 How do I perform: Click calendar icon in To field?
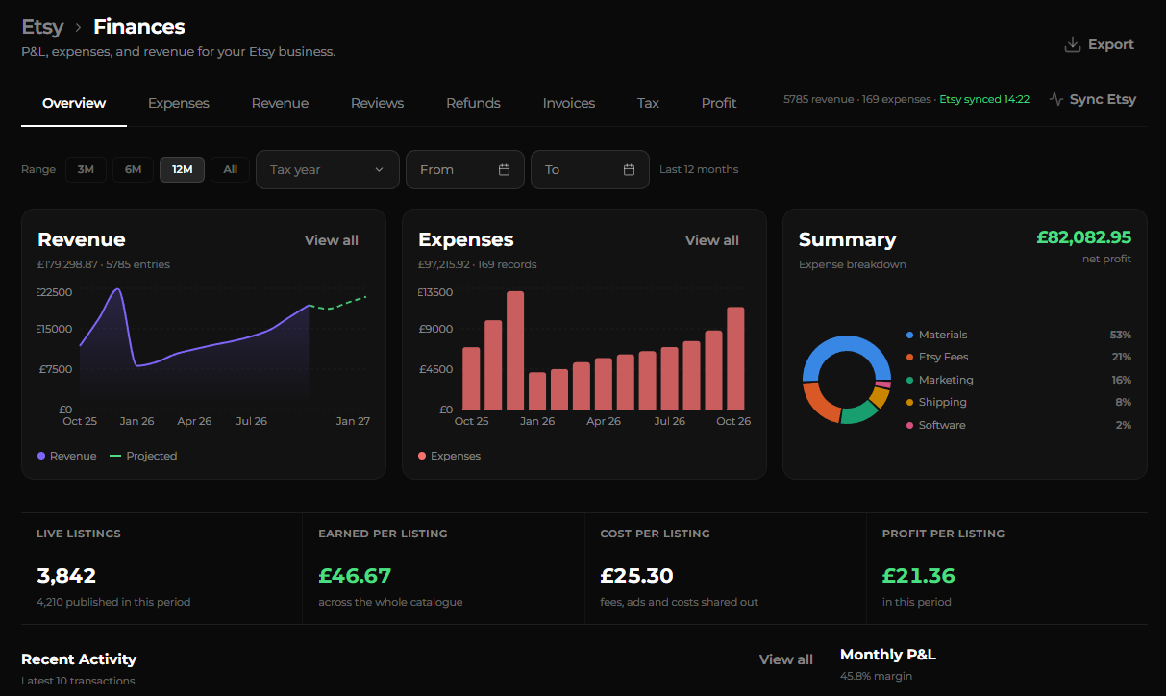(x=629, y=169)
